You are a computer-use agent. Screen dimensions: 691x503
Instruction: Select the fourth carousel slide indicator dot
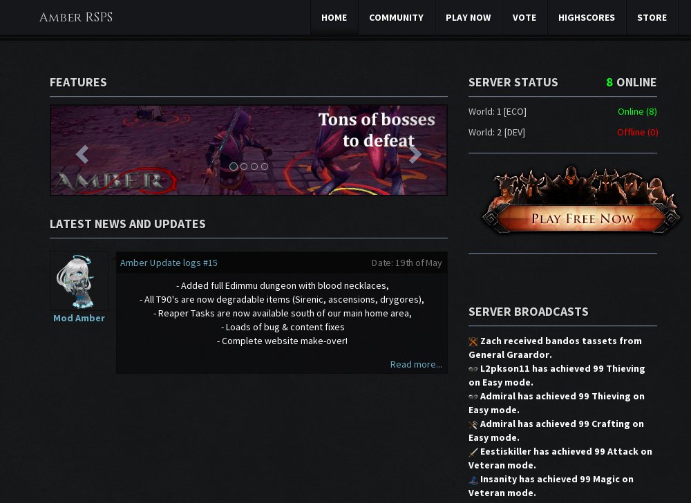pyautogui.click(x=264, y=167)
